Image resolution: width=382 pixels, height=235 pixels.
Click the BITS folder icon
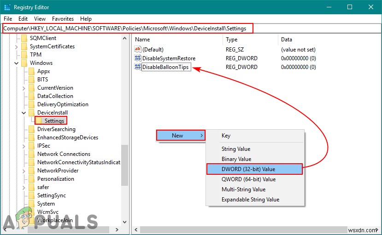(x=31, y=80)
